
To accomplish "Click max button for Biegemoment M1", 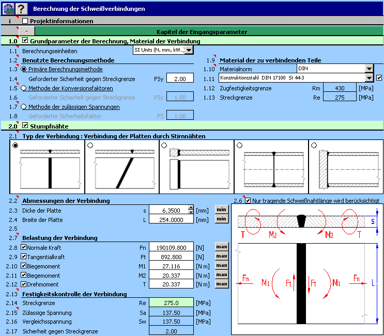I will click(222, 266).
